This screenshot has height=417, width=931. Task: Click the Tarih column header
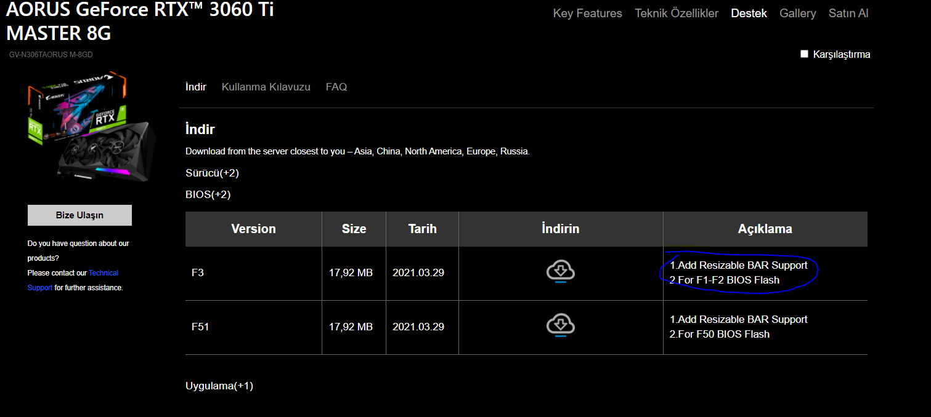pyautogui.click(x=422, y=229)
